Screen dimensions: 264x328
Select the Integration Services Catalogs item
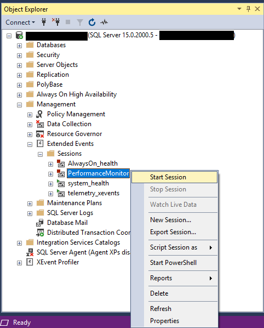click(x=78, y=242)
